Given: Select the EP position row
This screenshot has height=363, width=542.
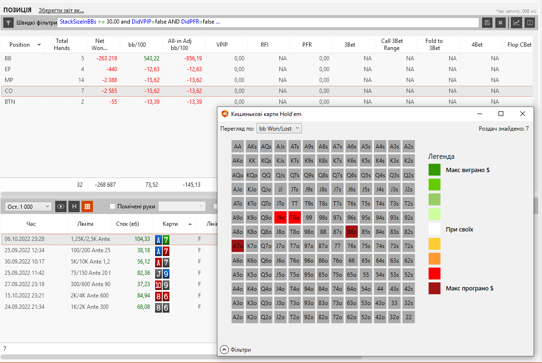Looking at the screenshot, I should pos(266,69).
